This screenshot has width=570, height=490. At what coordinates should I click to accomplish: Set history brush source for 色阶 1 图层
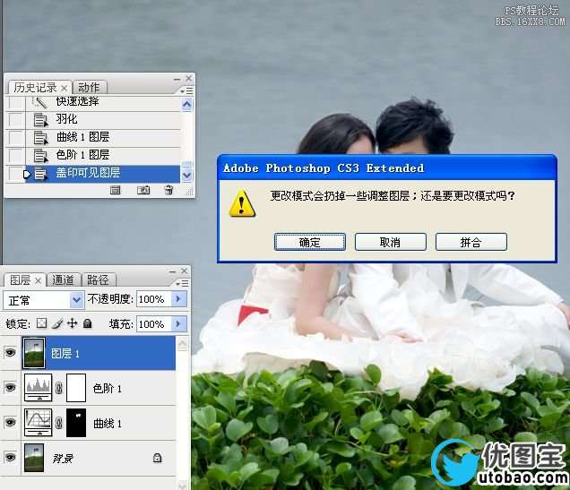click(15, 156)
